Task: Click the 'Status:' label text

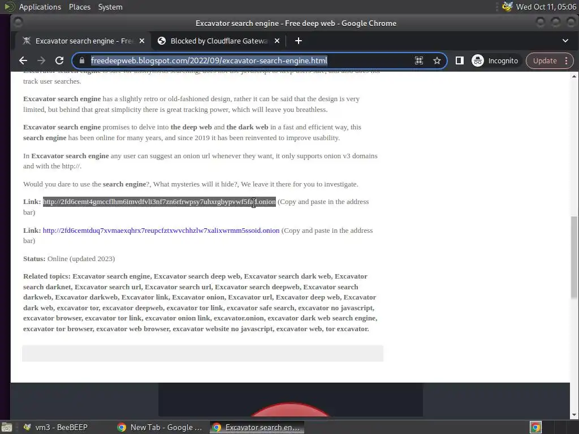Action: [x=34, y=259]
